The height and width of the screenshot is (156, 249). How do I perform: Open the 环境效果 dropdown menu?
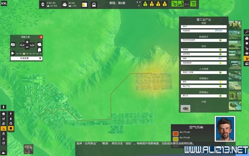point(26,58)
